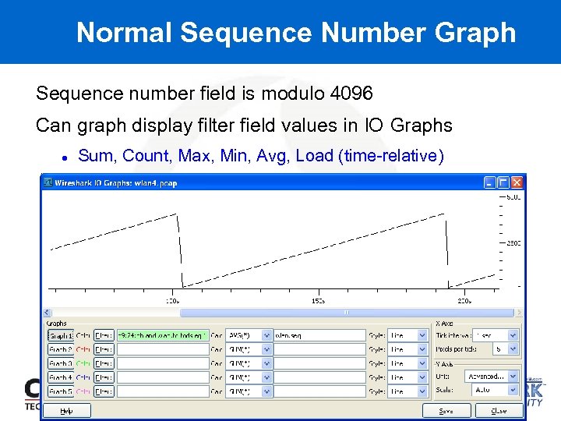Open the Filter button for Graph 4

[x=104, y=377]
